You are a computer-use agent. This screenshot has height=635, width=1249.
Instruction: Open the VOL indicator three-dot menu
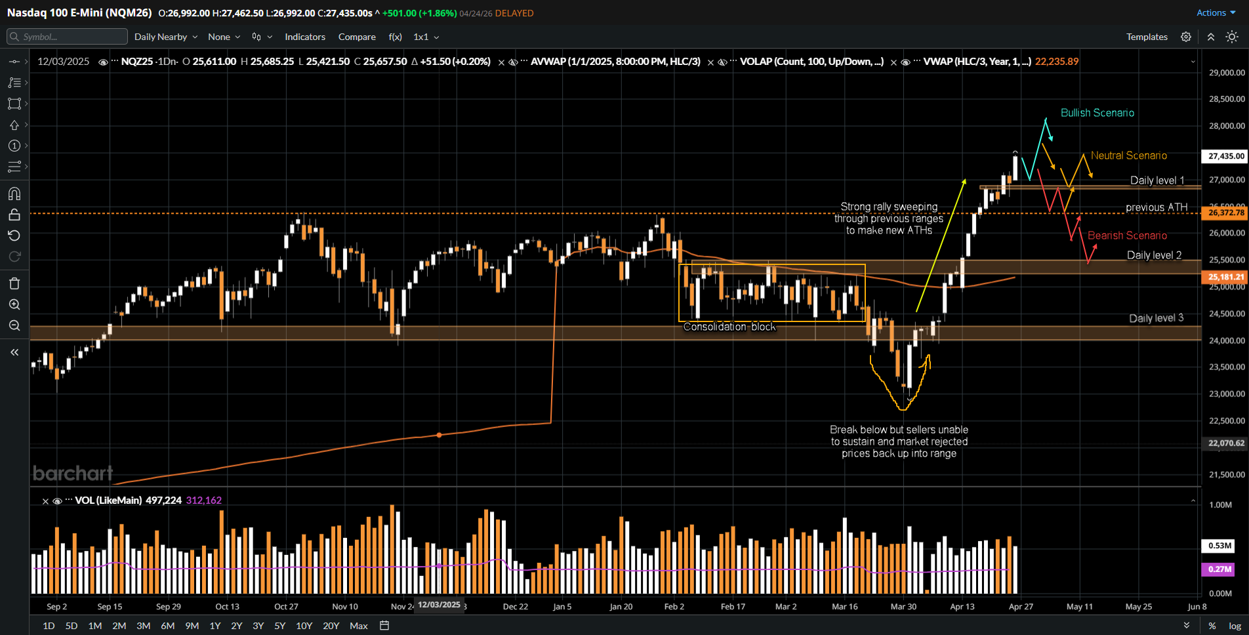click(68, 501)
